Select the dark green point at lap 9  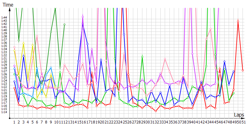coord(51,32)
